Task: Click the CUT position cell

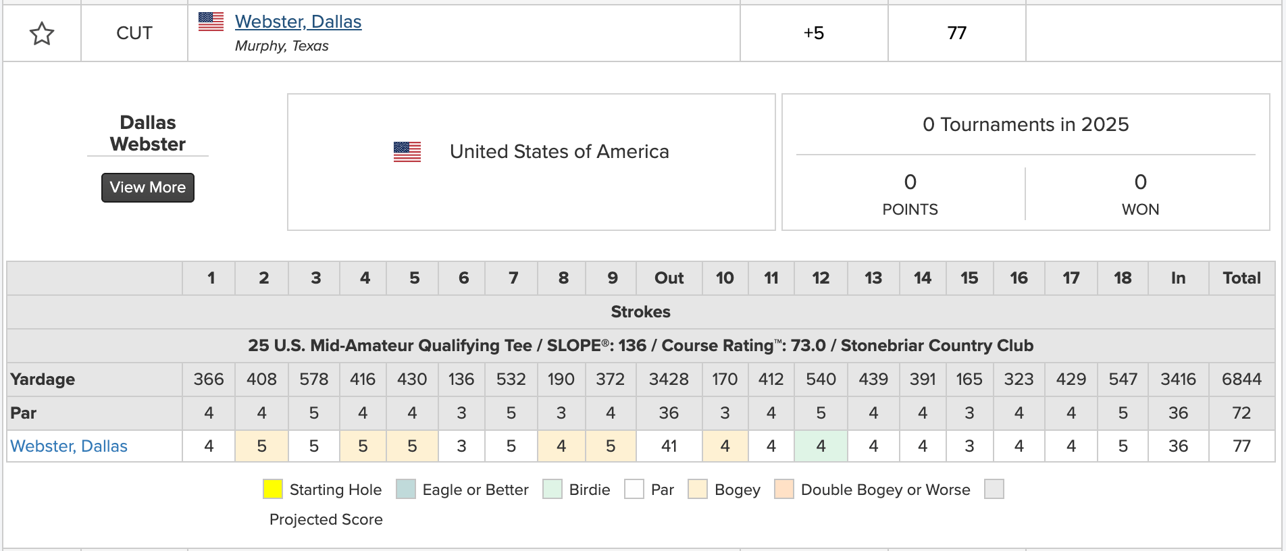Action: coord(134,33)
